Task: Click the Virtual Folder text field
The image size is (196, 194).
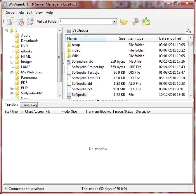Action: pos(86,22)
